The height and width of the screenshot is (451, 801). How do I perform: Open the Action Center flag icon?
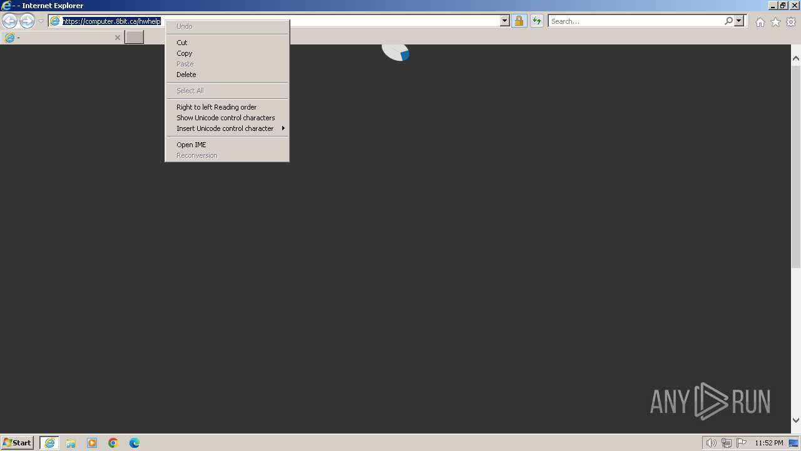pyautogui.click(x=742, y=443)
